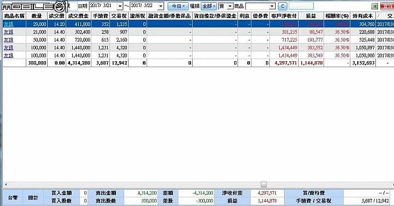Select the 525,448 holding cost cell

363,40
